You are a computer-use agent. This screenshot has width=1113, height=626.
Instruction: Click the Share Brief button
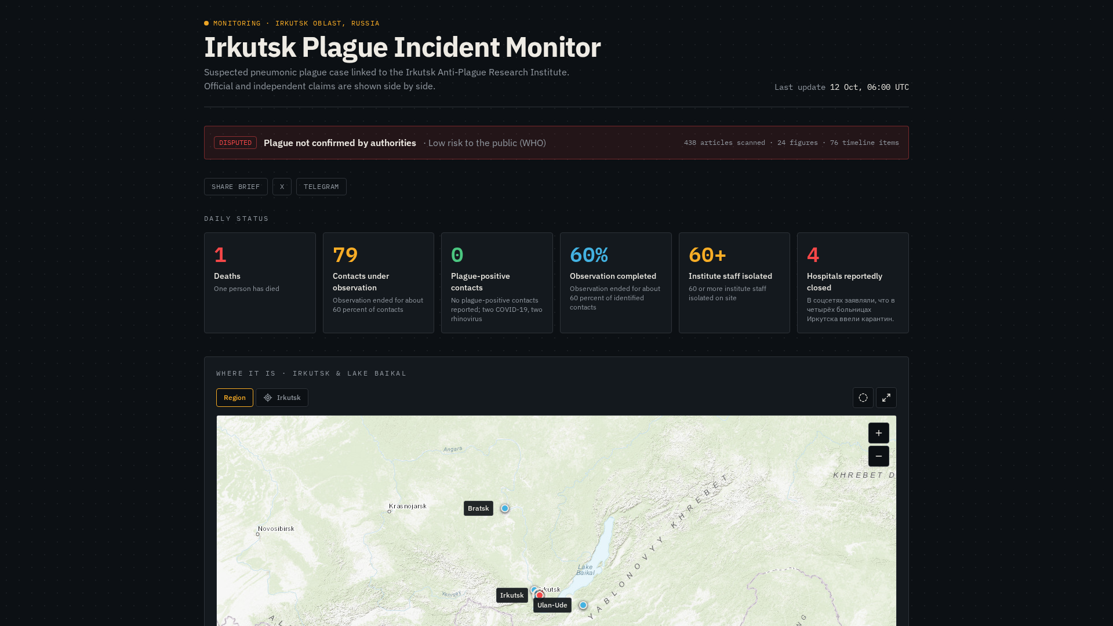[x=235, y=187]
